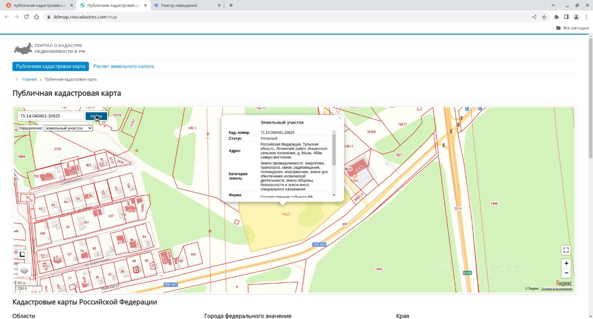Activate the map ruler measurement tool

pos(22,254)
